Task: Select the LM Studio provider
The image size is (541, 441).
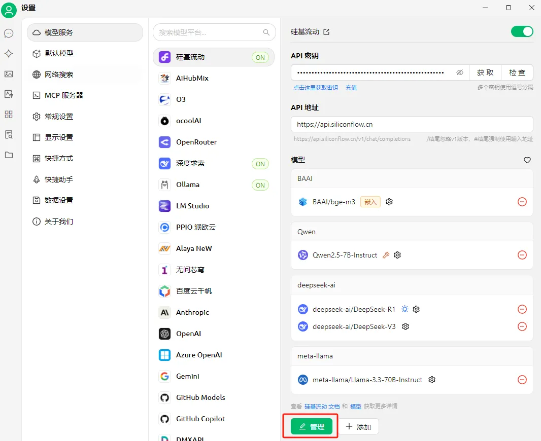Action: [214, 206]
